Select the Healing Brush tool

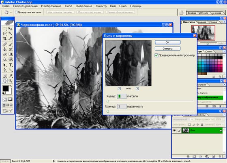[4, 44]
